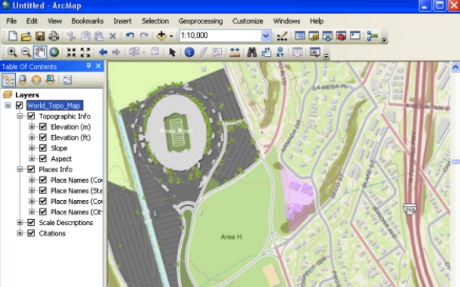Collapse the Topographic Info group
This screenshot has height=287, width=460.
coord(20,116)
